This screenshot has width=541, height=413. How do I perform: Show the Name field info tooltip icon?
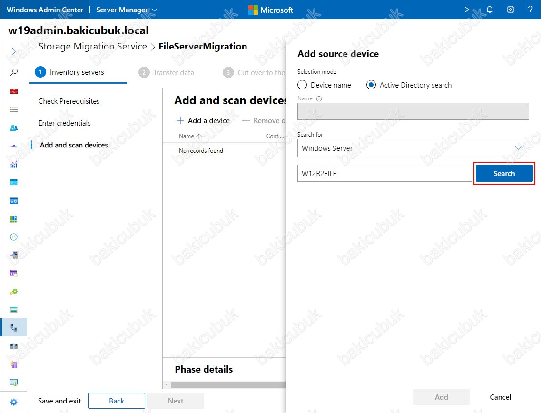click(x=319, y=98)
